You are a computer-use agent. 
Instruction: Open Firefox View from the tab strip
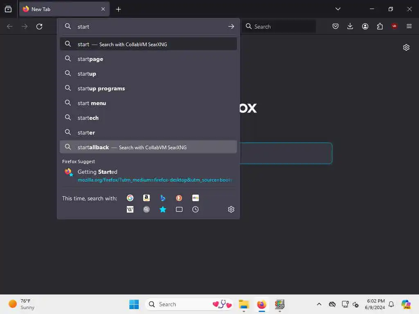[x=8, y=9]
